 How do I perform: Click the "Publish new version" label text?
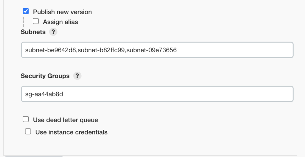tap(62, 12)
